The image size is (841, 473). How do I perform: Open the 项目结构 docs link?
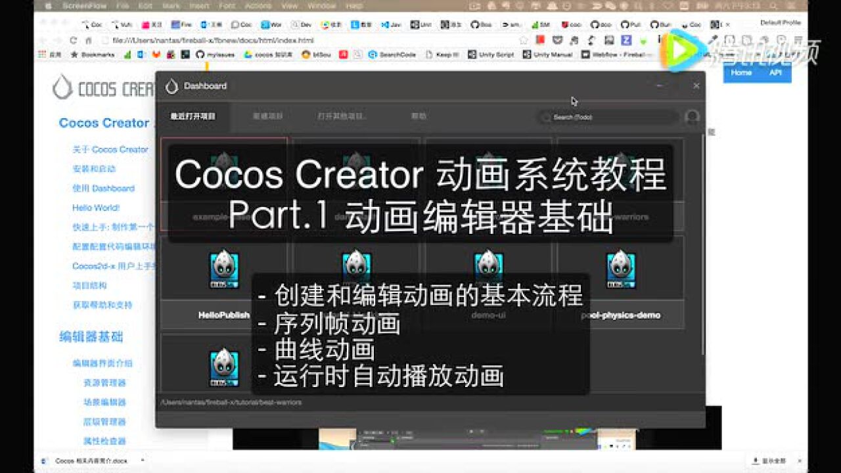pyautogui.click(x=89, y=286)
